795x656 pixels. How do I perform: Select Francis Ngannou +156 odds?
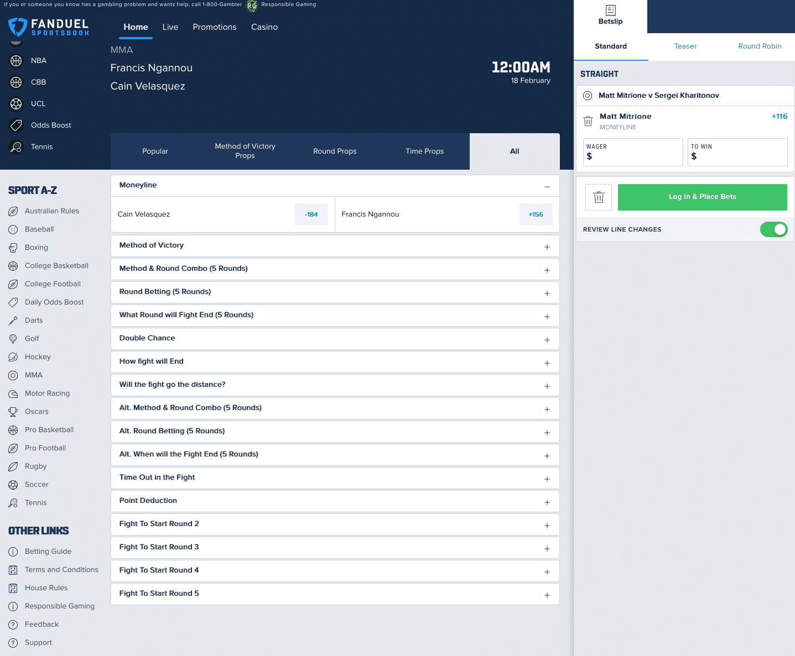pyautogui.click(x=536, y=214)
